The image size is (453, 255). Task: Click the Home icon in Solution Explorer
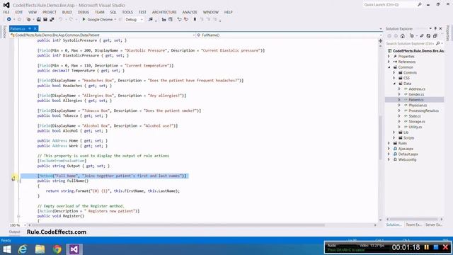point(403,36)
